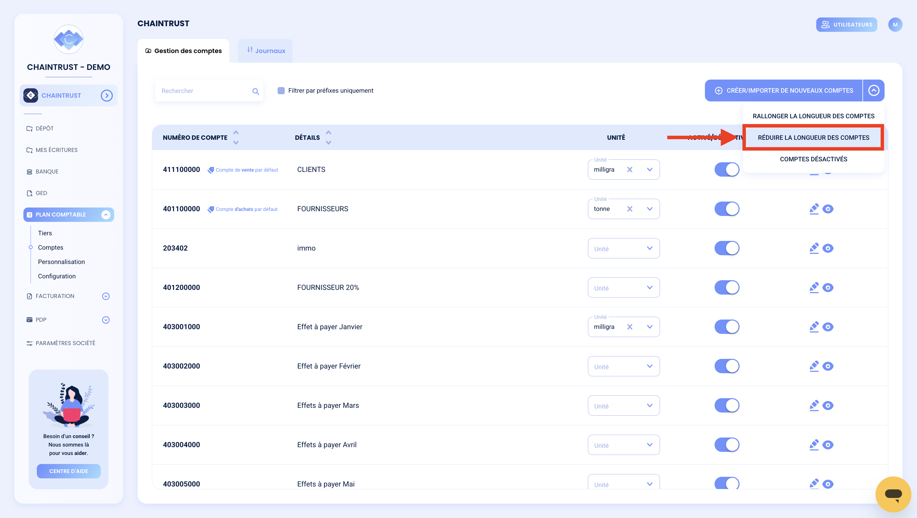Edit account 401100000 with pencil icon
Viewport: 917px width, 518px height.
click(x=814, y=209)
